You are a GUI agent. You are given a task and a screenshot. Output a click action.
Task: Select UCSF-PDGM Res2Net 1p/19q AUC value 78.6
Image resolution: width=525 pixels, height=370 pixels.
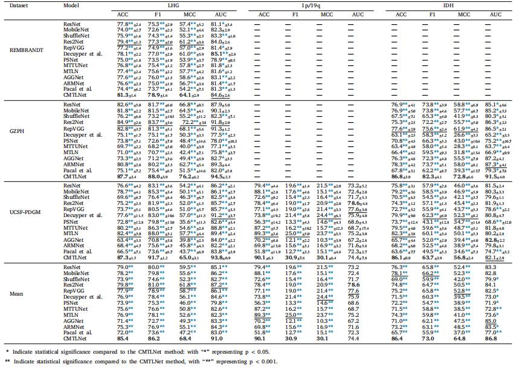[x=358, y=203]
